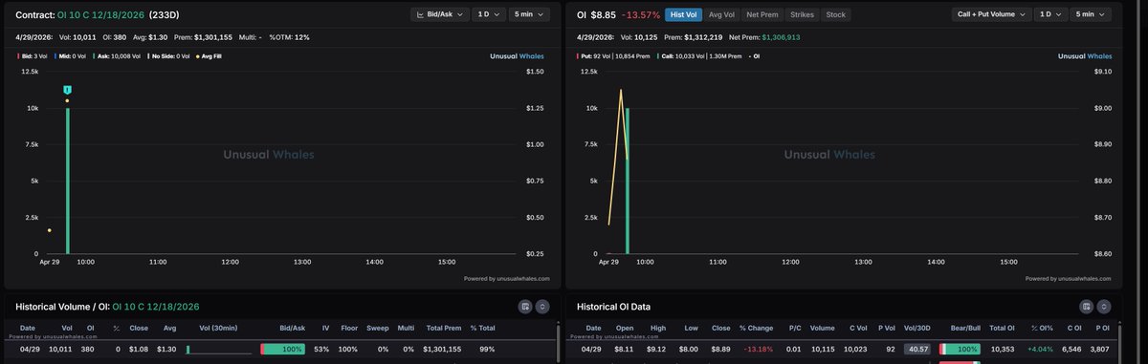Click the Bear/Bull 100% bar in OI table

pyautogui.click(x=960, y=350)
